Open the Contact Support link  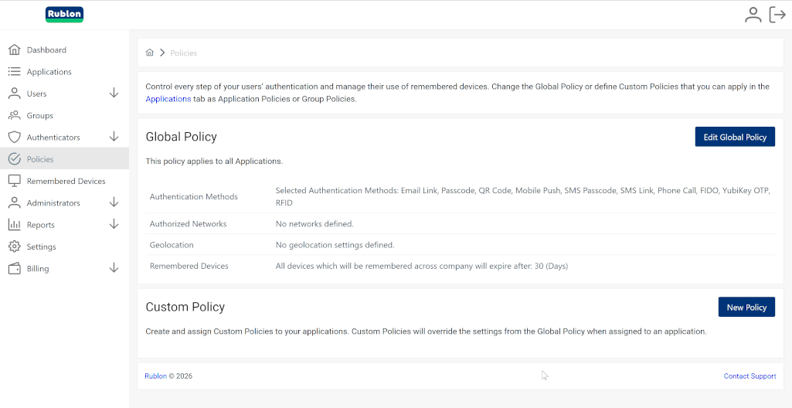point(750,376)
